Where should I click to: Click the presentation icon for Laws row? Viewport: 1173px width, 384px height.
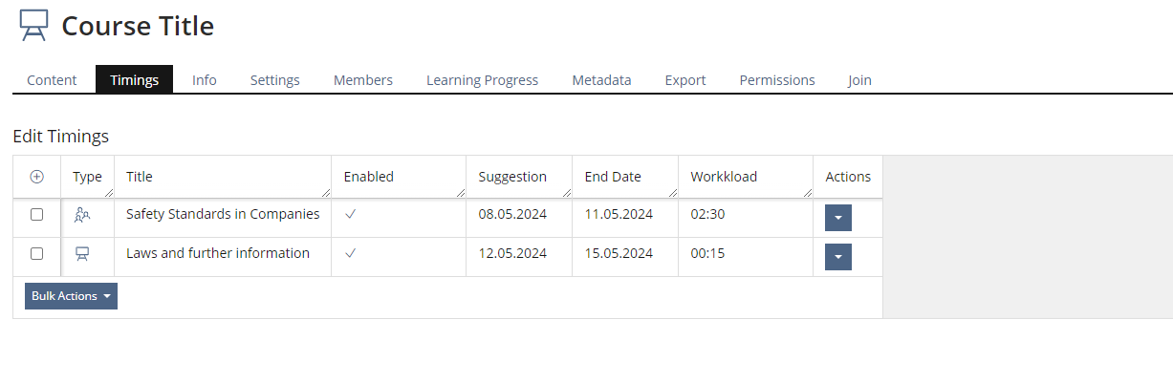82,254
